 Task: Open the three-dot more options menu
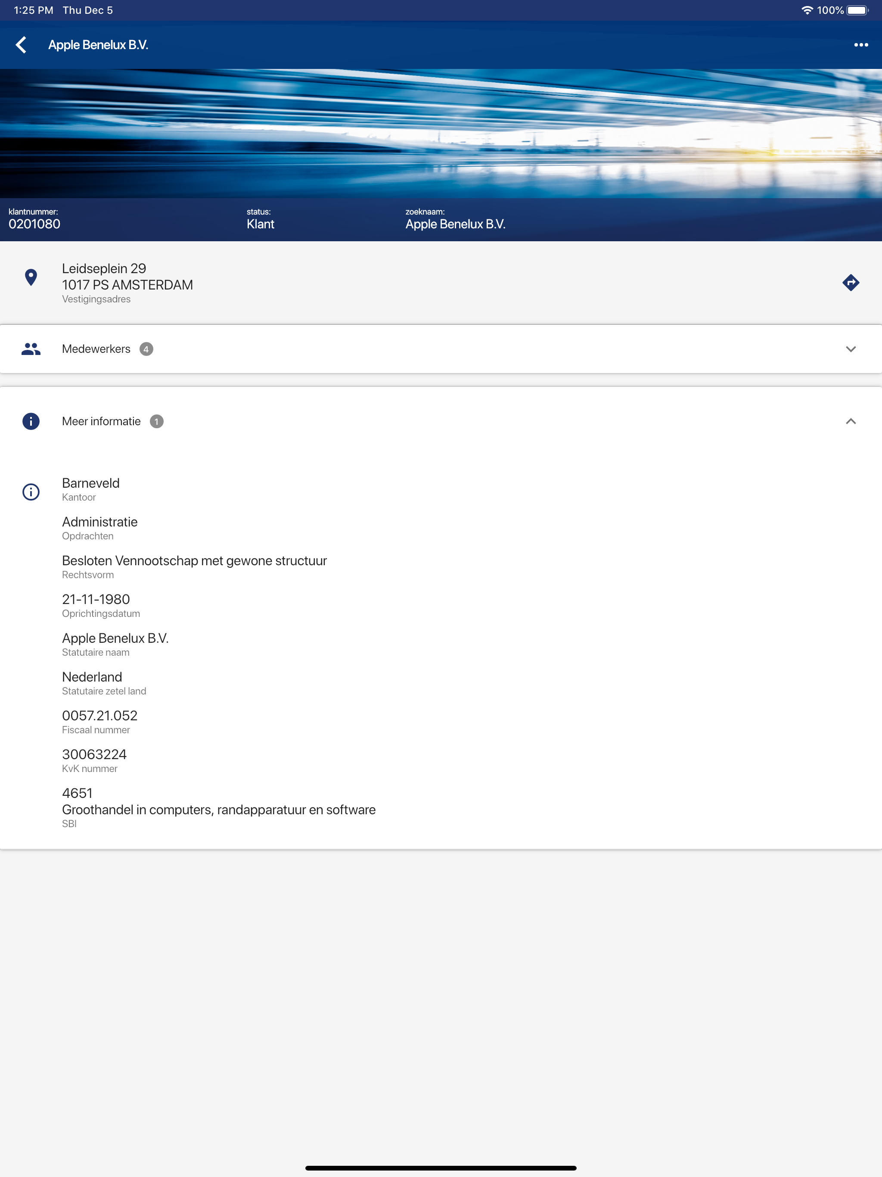pos(861,45)
